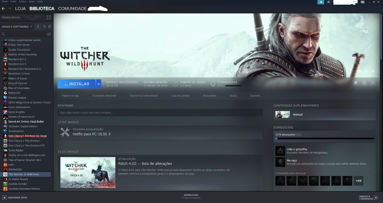Click ADICIONAR JOGO plus icon
The image size is (383, 203).
click(4, 197)
